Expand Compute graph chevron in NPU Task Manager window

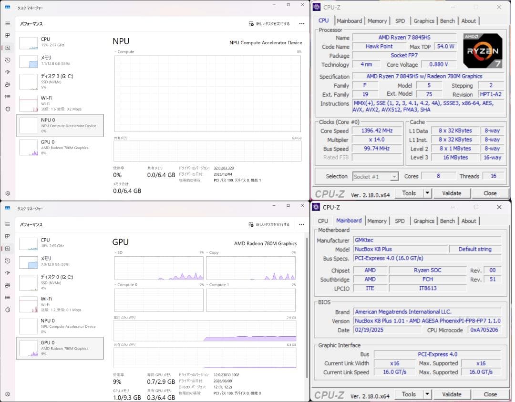(115, 51)
